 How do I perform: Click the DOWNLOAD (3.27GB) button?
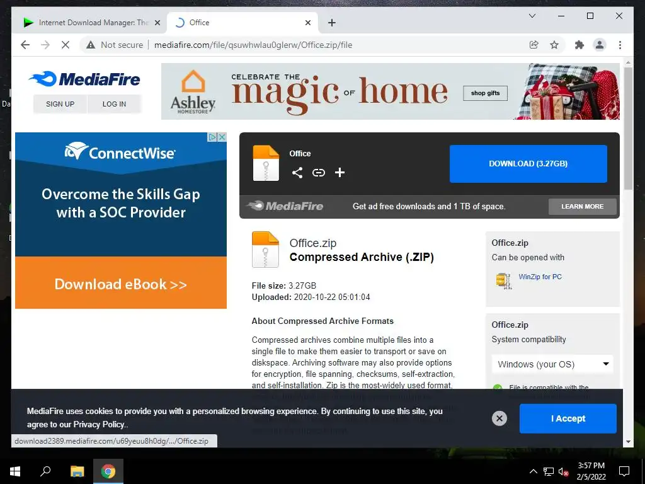click(x=528, y=163)
